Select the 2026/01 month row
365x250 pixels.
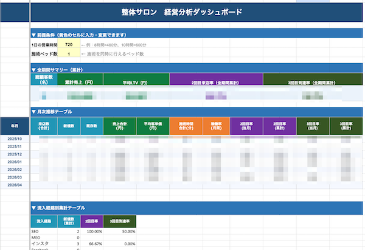14,162
